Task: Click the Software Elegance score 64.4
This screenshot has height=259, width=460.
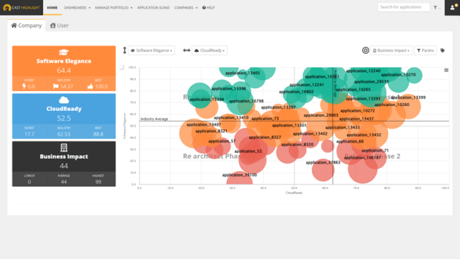Action: click(x=63, y=71)
